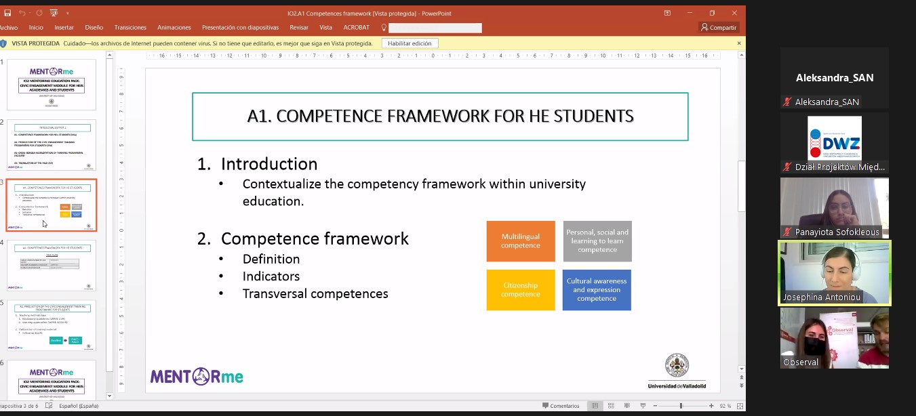This screenshot has height=416, width=916.
Task: Click fit slide to window icon
Action: click(x=739, y=406)
